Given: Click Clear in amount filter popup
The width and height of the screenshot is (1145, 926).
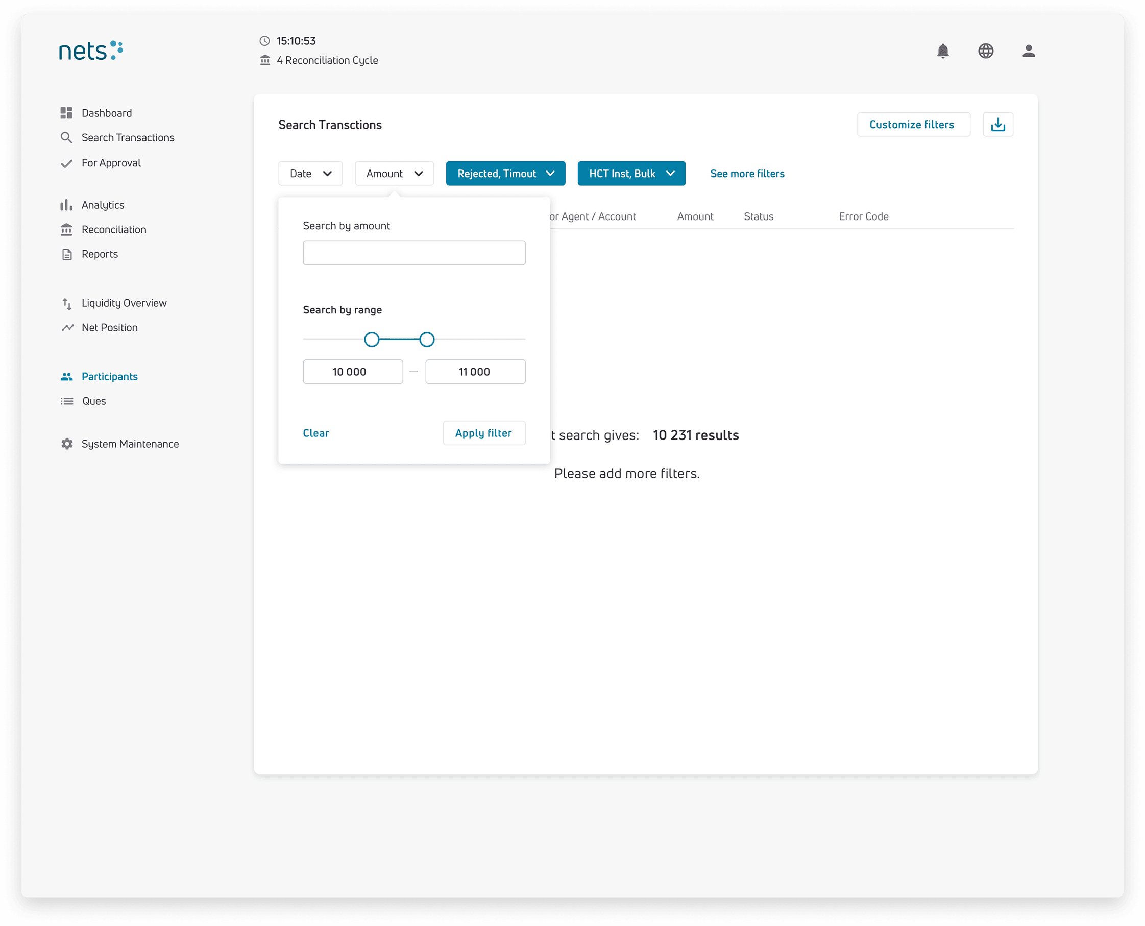Looking at the screenshot, I should tap(315, 433).
